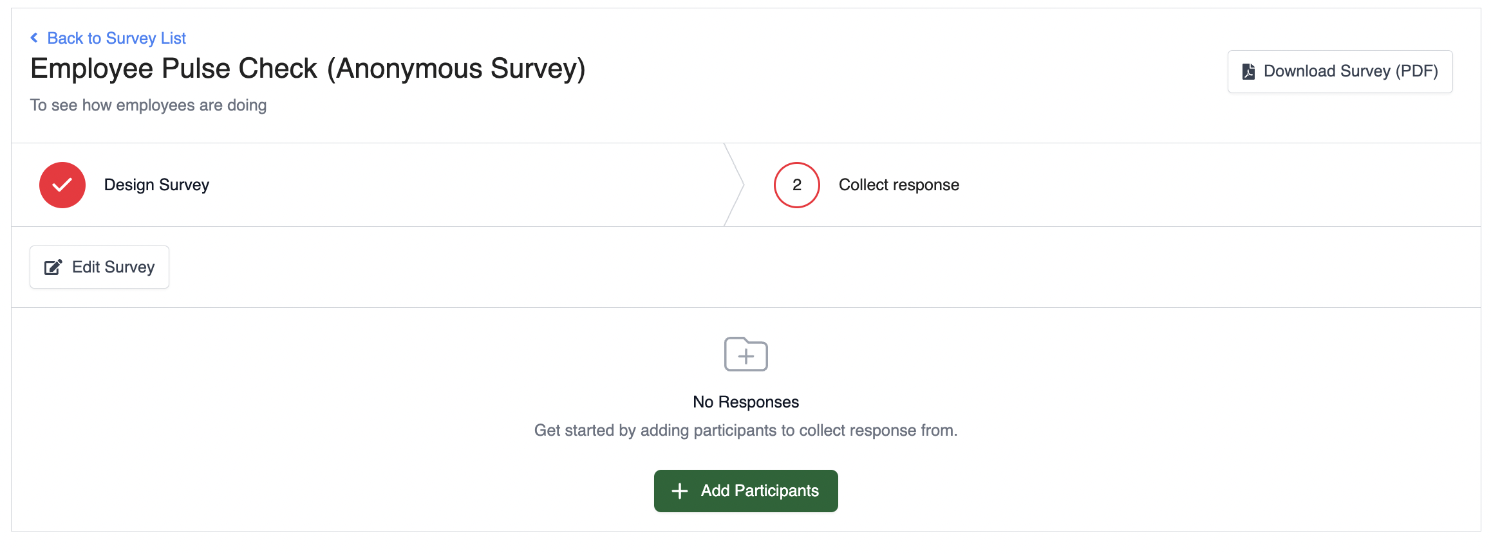This screenshot has width=1491, height=554.
Task: Click the survey description text
Action: tap(148, 105)
